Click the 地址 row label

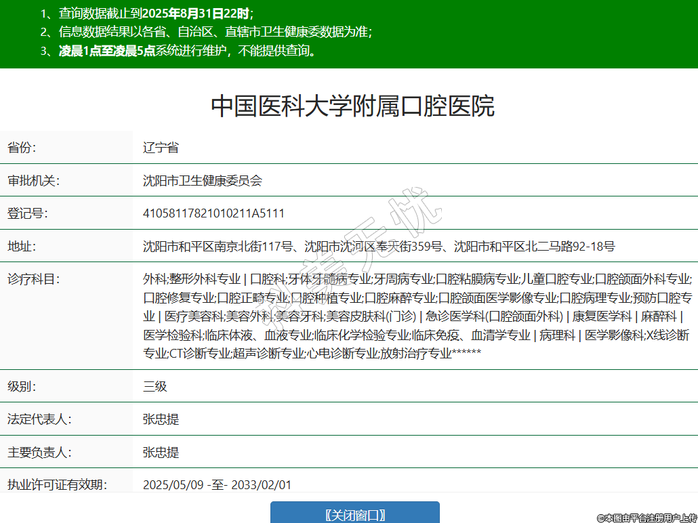[22, 246]
